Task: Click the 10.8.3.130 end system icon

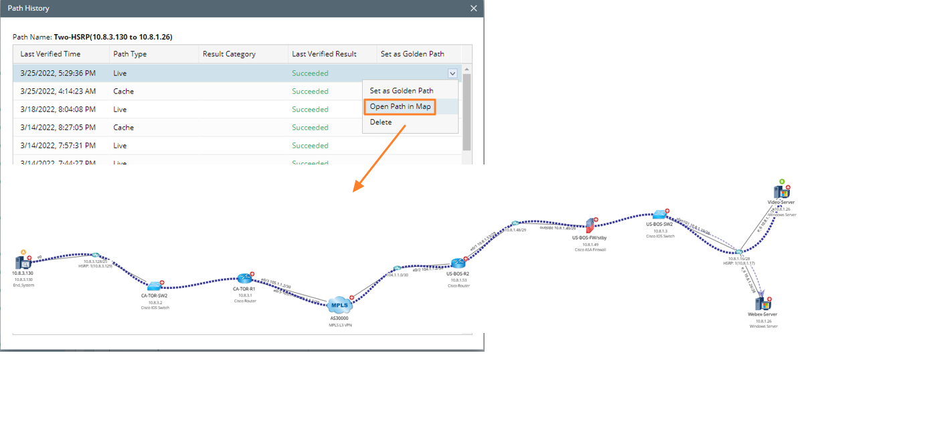Action: tap(22, 263)
